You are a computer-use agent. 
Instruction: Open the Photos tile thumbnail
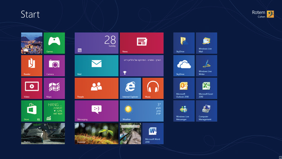[43, 134]
